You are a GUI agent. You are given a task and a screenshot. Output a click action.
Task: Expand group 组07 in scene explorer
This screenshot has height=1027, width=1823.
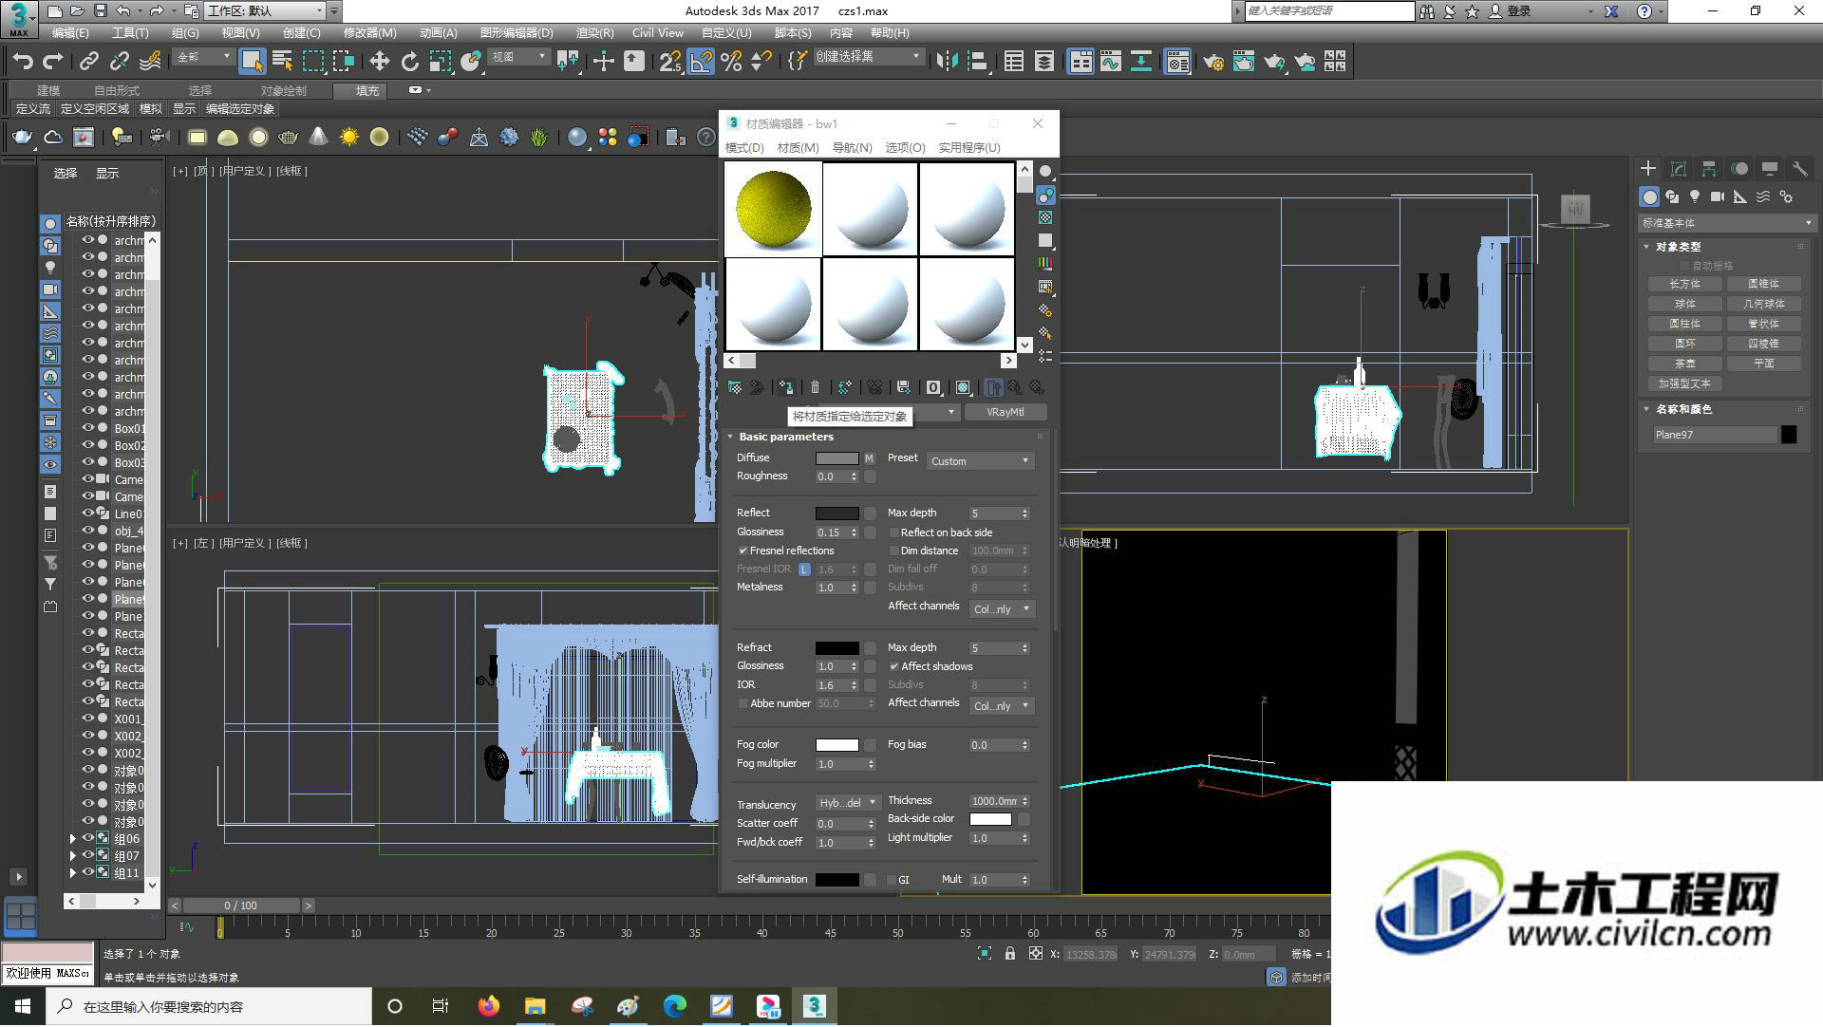[x=72, y=855]
